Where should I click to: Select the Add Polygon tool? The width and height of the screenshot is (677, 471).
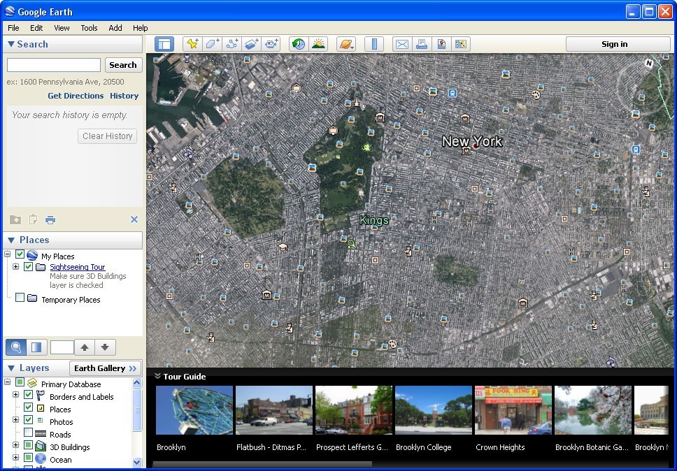(x=213, y=43)
